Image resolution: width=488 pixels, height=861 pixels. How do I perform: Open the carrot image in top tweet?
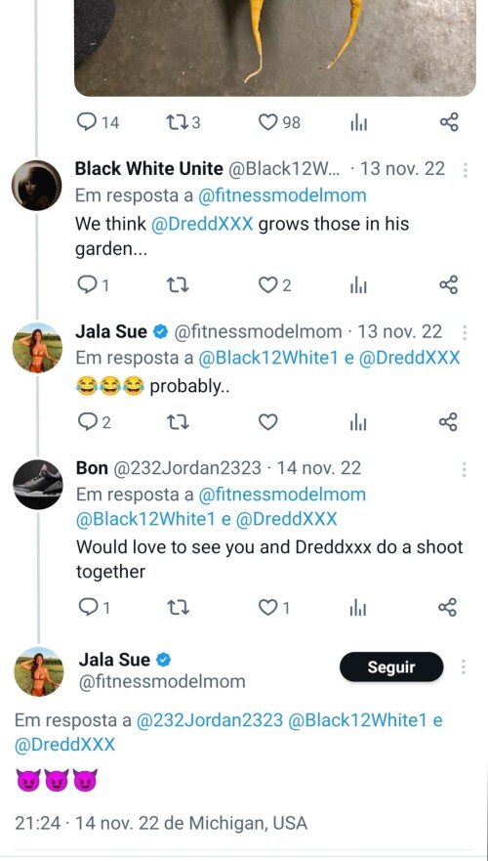pyautogui.click(x=274, y=48)
